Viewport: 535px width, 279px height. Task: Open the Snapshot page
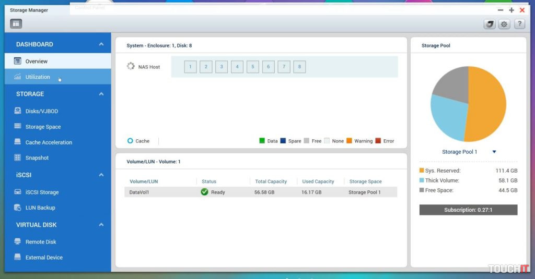[37, 158]
